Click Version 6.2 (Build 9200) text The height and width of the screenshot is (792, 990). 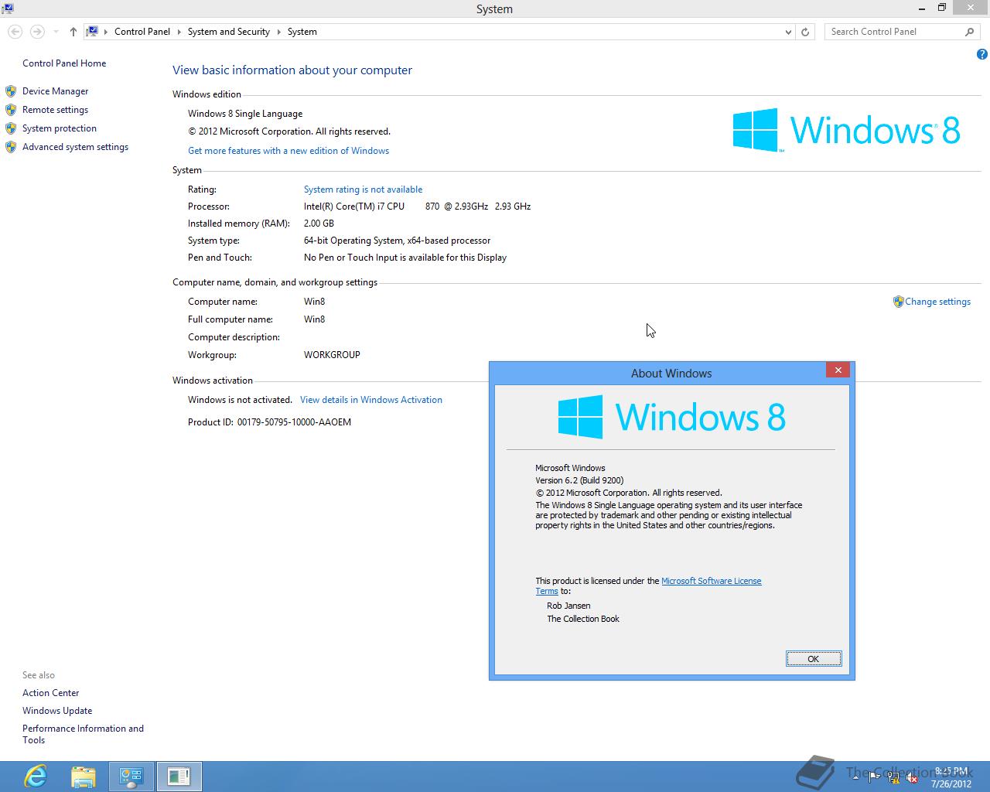coord(579,480)
